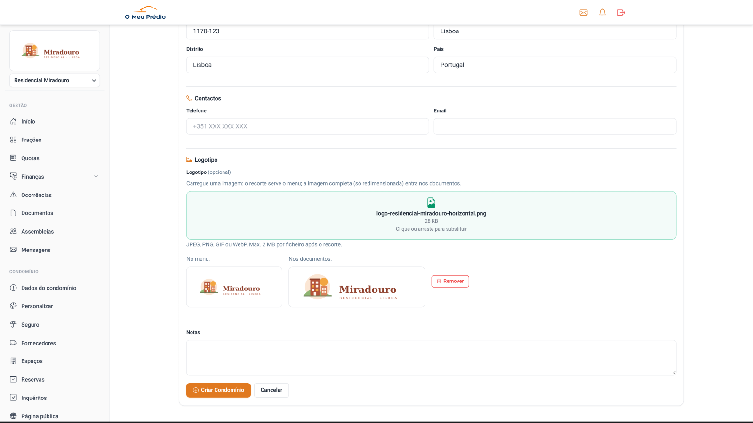Click the postal code field 1170-123
Image resolution: width=753 pixels, height=423 pixels.
(x=307, y=31)
